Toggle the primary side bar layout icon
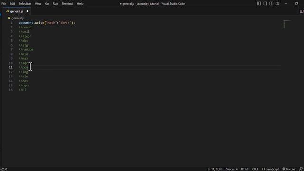Viewport: 304px width, 171px height. (259, 4)
